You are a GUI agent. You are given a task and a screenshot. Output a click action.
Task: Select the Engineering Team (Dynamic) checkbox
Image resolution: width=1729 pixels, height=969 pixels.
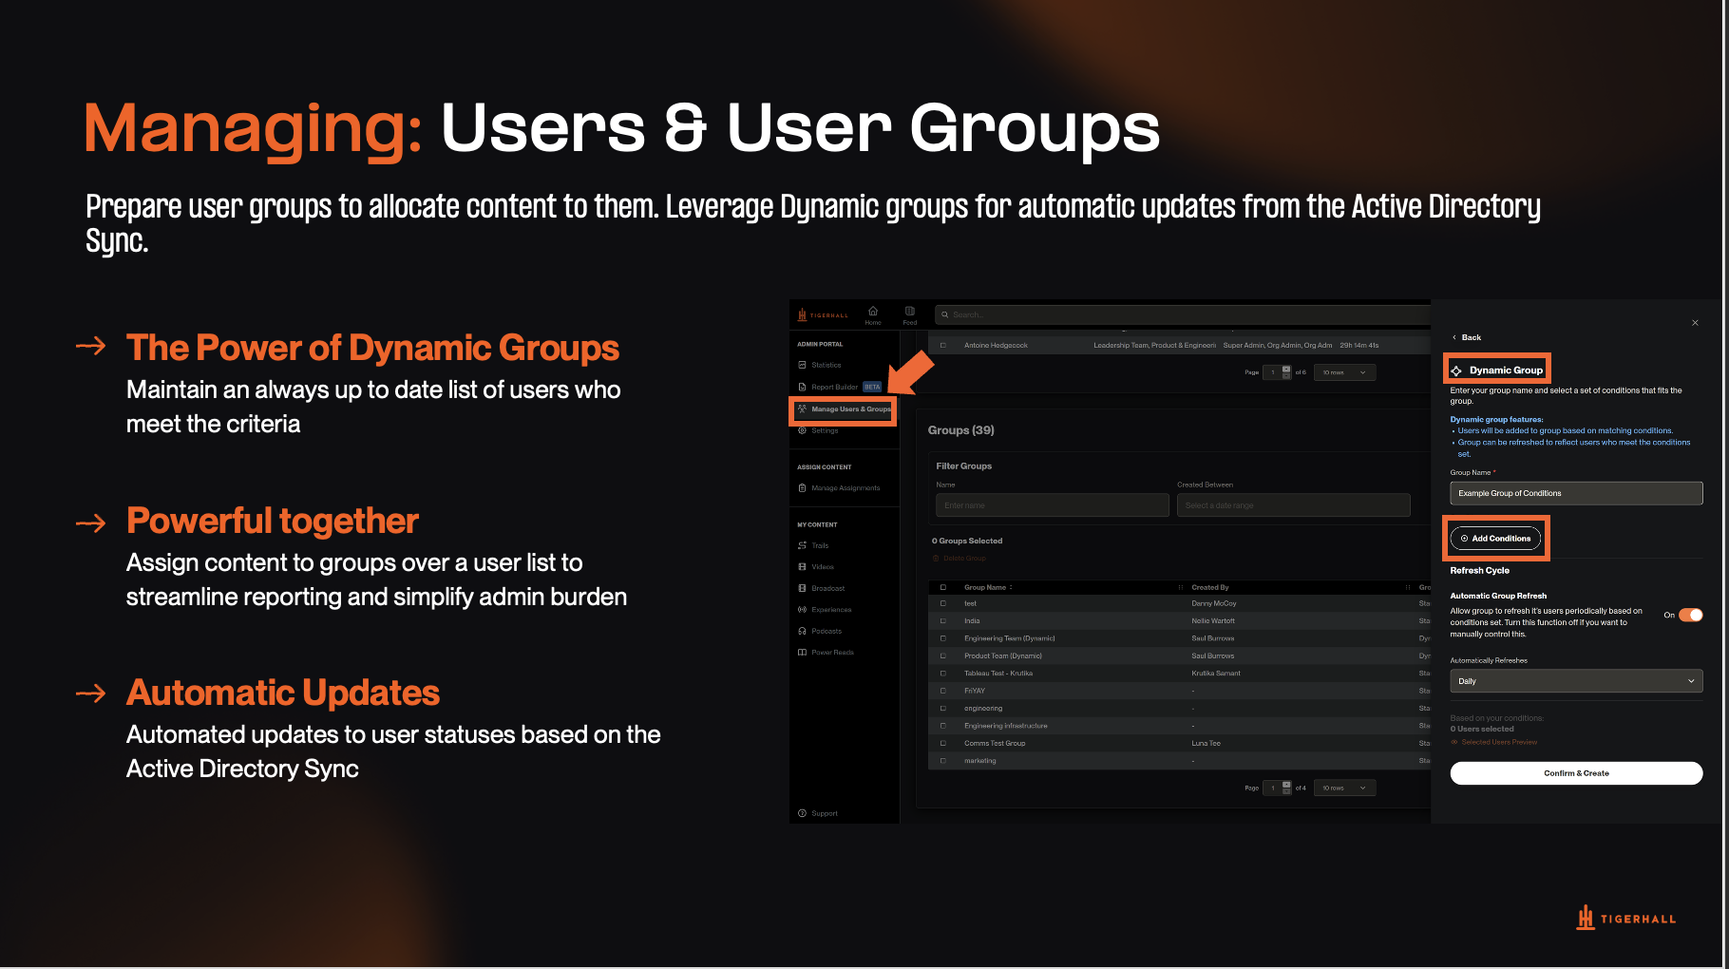click(x=943, y=638)
